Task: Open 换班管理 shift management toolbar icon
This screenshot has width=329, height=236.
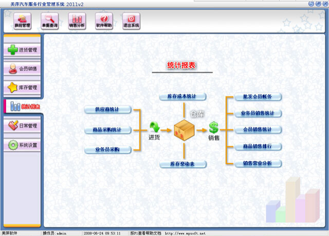Action: point(22,21)
